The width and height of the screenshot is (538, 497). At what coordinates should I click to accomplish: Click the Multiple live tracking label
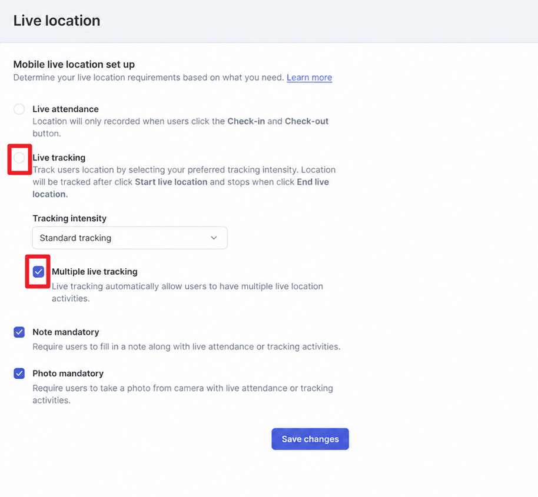[95, 272]
